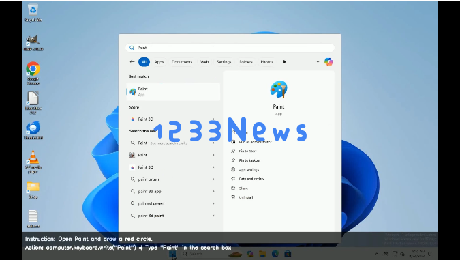Expand the chevron next to 'paint brush'

[213, 179]
